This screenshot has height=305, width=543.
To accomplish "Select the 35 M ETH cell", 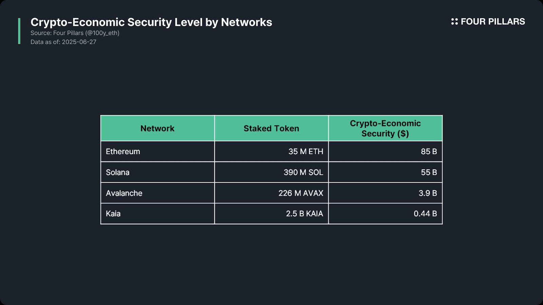I will pos(305,151).
